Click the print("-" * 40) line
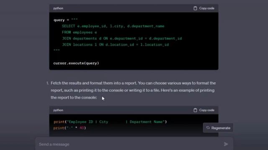 coord(70,128)
